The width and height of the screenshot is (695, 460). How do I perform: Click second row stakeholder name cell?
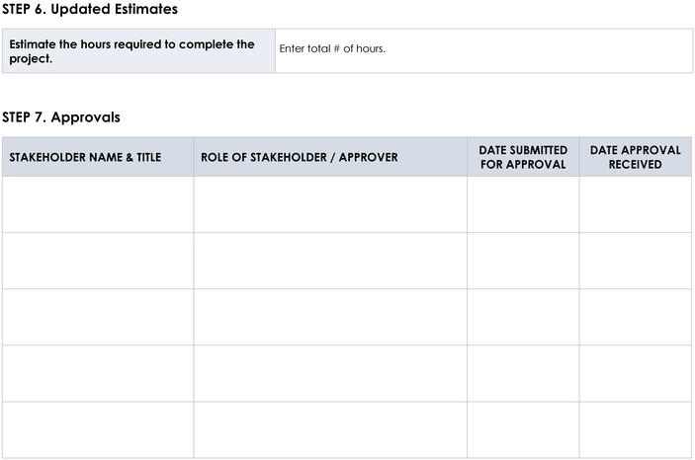(98, 261)
